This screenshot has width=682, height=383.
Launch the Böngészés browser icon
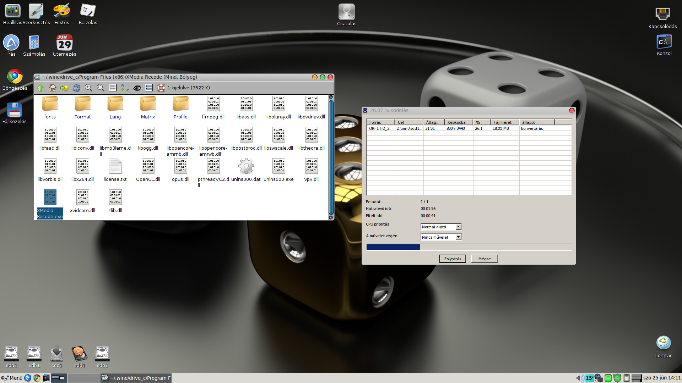[15, 80]
